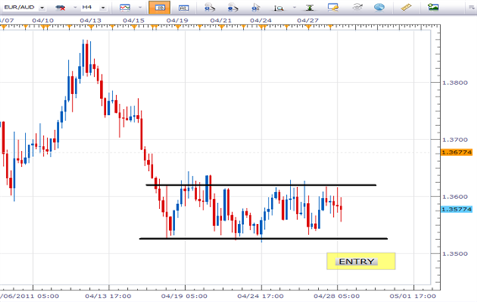Click the 04/19 05:00 bottom axis label
The width and height of the screenshot is (477, 302).
point(184,296)
